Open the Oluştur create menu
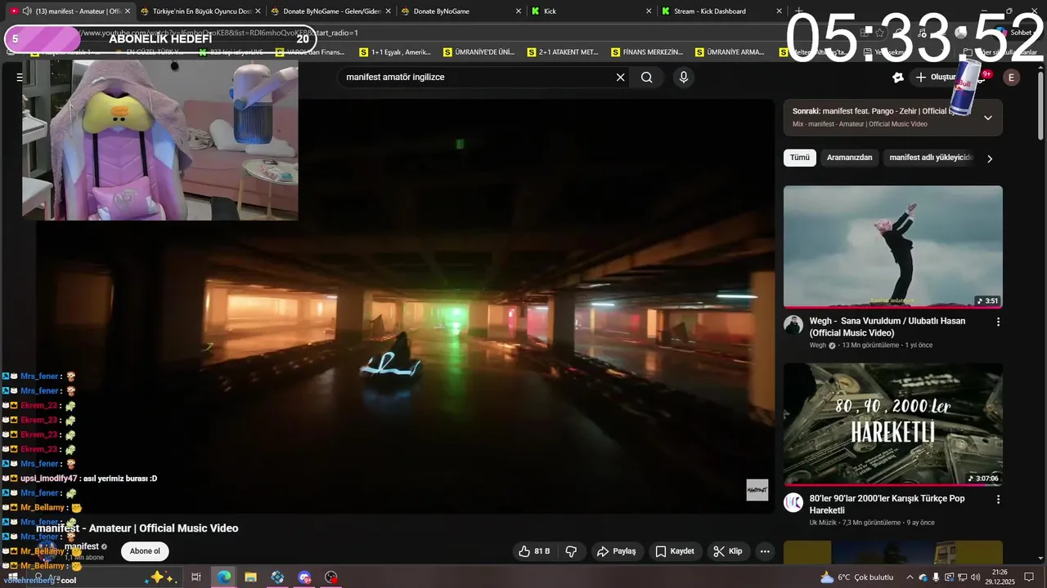1047x588 pixels. 937,78
